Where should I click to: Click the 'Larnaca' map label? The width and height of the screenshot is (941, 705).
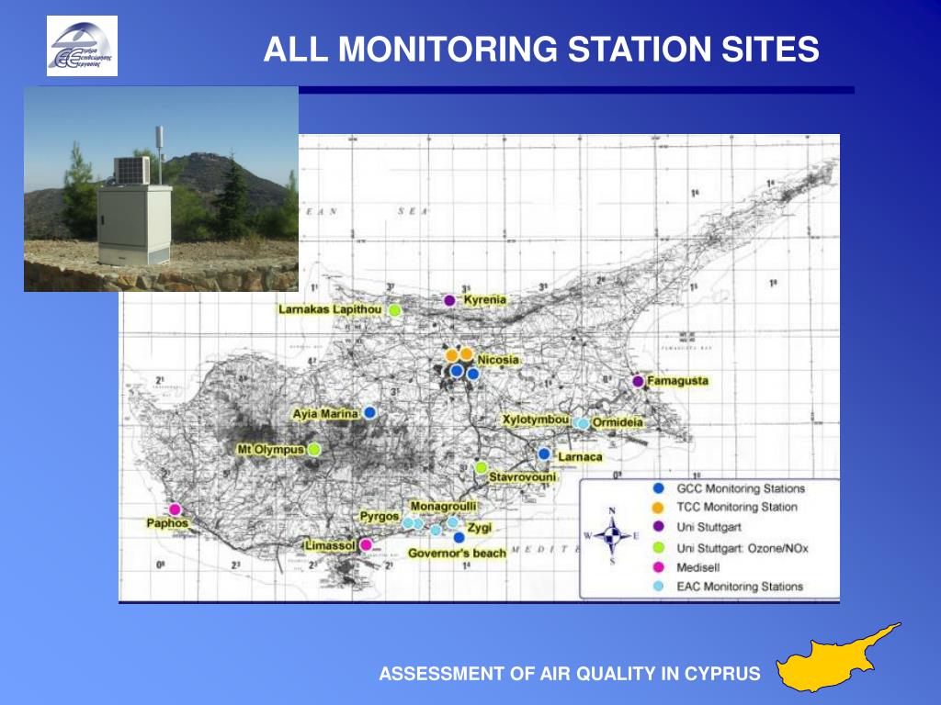tap(580, 457)
